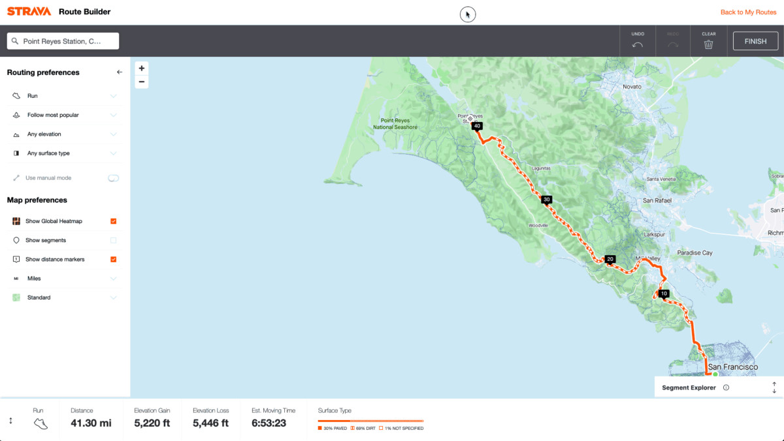Click the 30 mile marker
This screenshot has height=441, width=784.
coord(547,200)
